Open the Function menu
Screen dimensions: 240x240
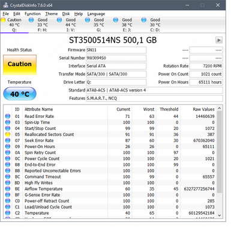tap(32, 14)
